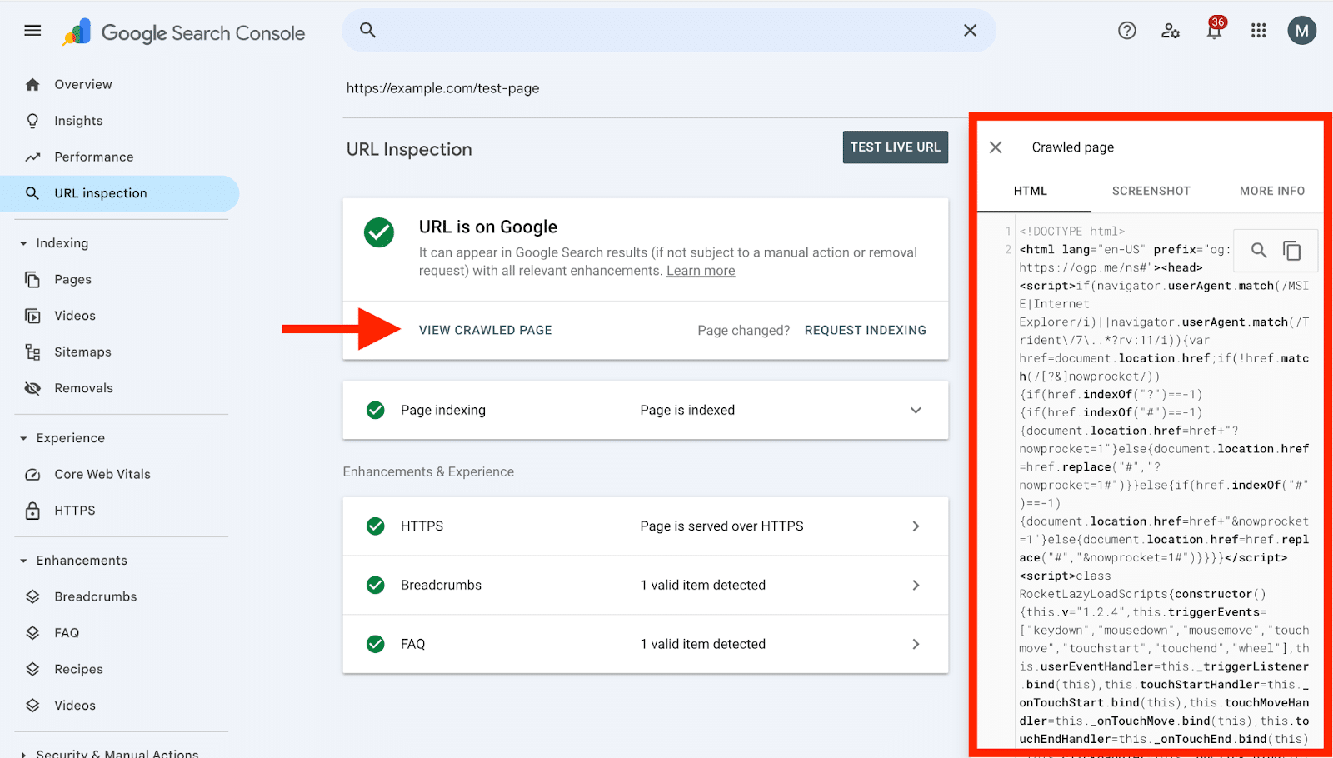Click REQUEST INDEXING
This screenshot has height=758, width=1333.
point(865,330)
